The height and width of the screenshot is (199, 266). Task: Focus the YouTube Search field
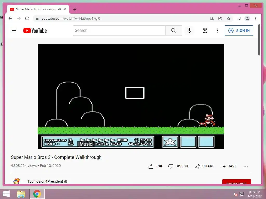click(x=119, y=31)
